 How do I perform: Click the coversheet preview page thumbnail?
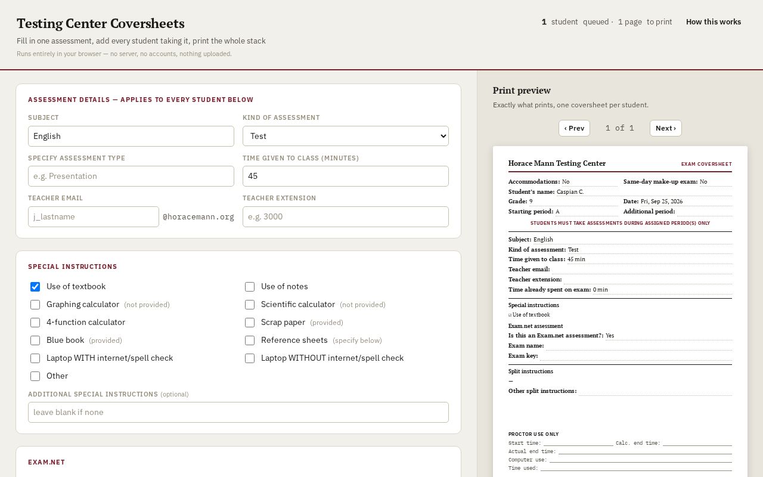(x=620, y=311)
